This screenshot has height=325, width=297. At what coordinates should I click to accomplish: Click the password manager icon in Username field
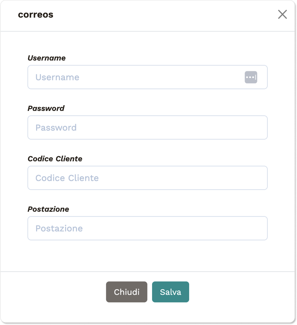251,77
